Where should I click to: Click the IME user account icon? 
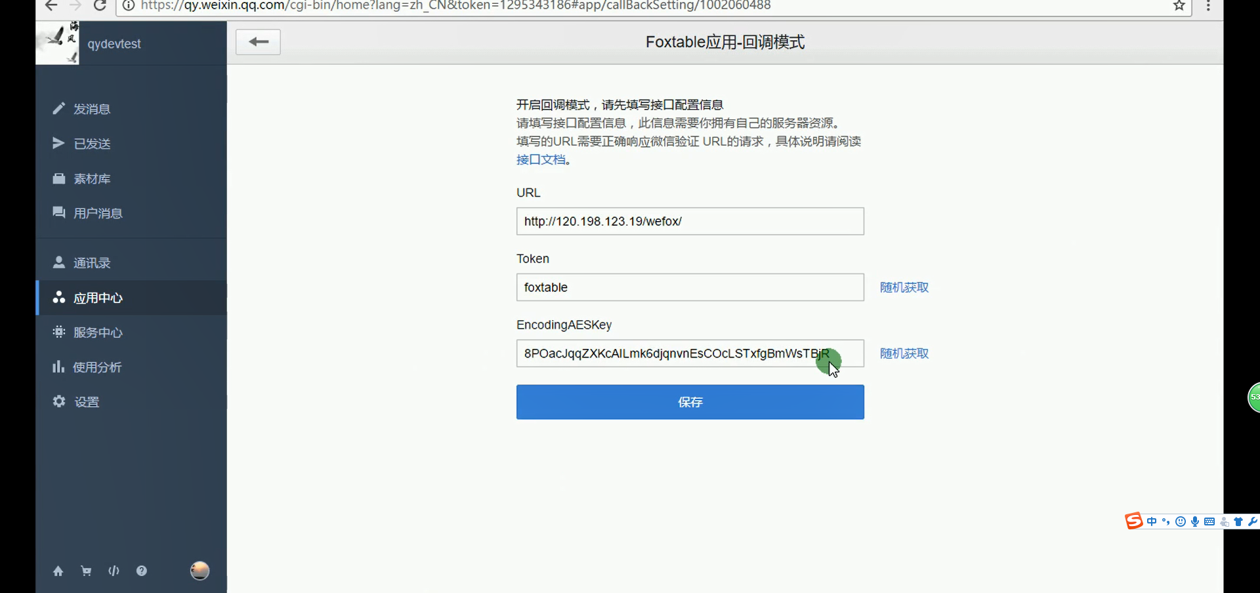1225,522
